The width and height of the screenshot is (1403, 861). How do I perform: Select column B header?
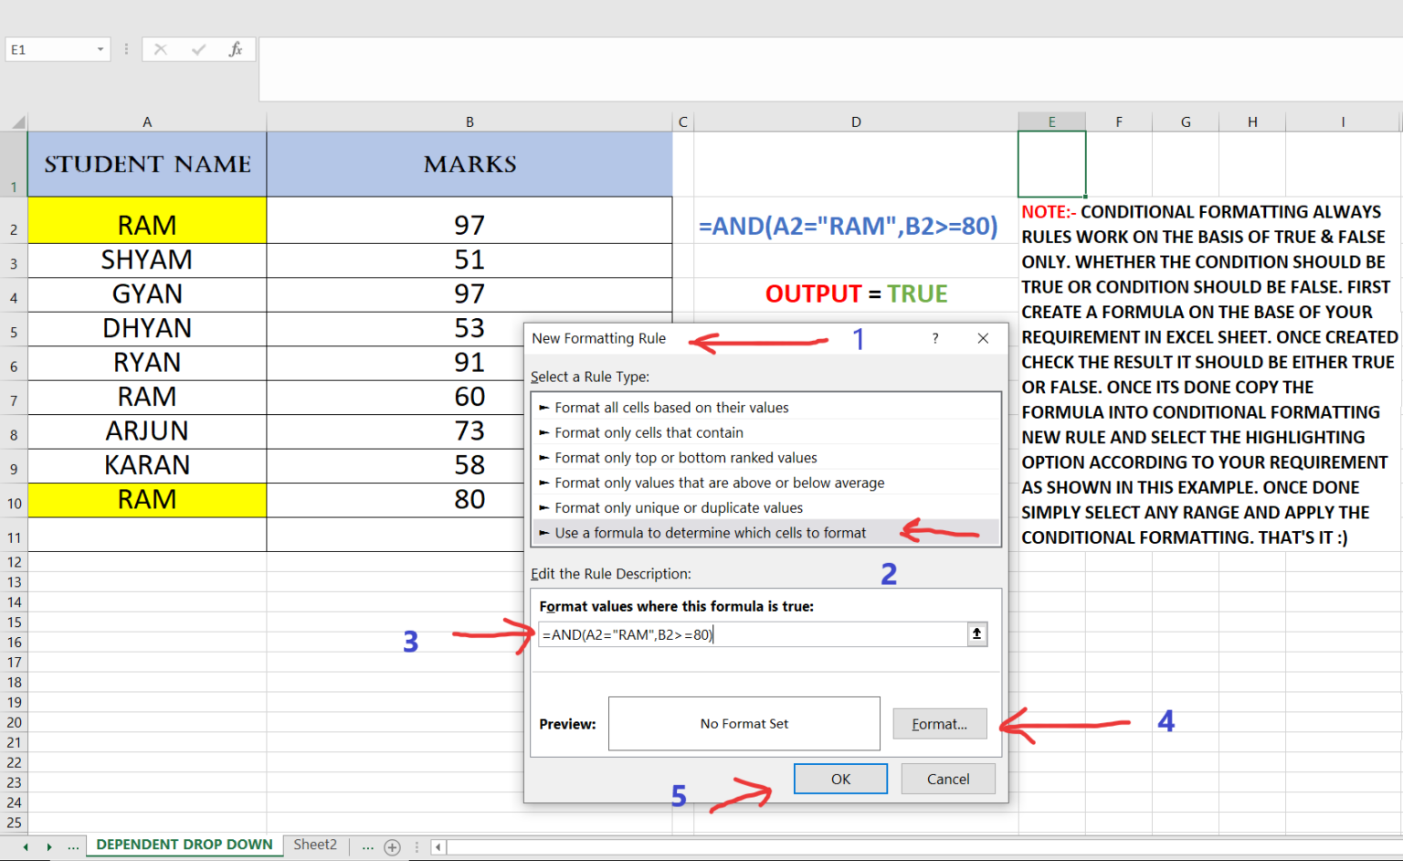click(469, 122)
